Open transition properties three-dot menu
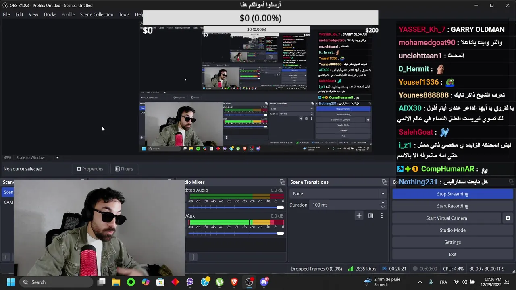Screen dimensions: 516x290 [x=382, y=215]
